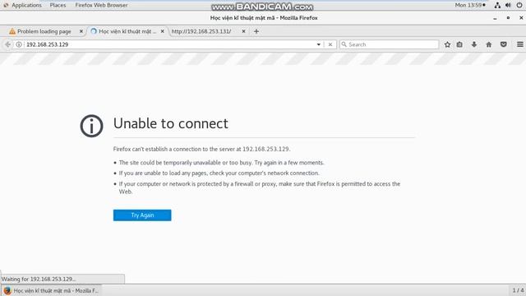Open the Downloads arrow icon
The height and width of the screenshot is (296, 526).
pos(474,44)
